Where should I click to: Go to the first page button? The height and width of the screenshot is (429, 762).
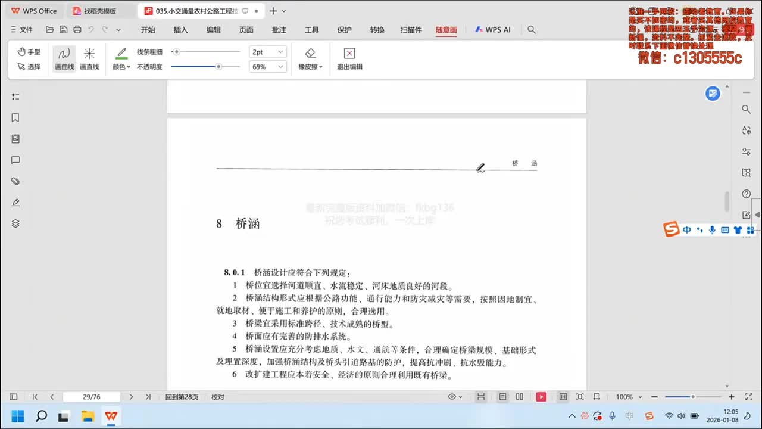coord(35,397)
